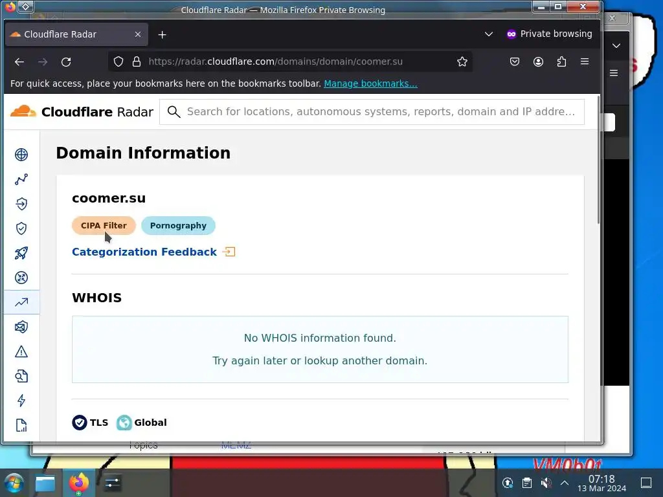Open the Radar overview globe icon

point(21,155)
